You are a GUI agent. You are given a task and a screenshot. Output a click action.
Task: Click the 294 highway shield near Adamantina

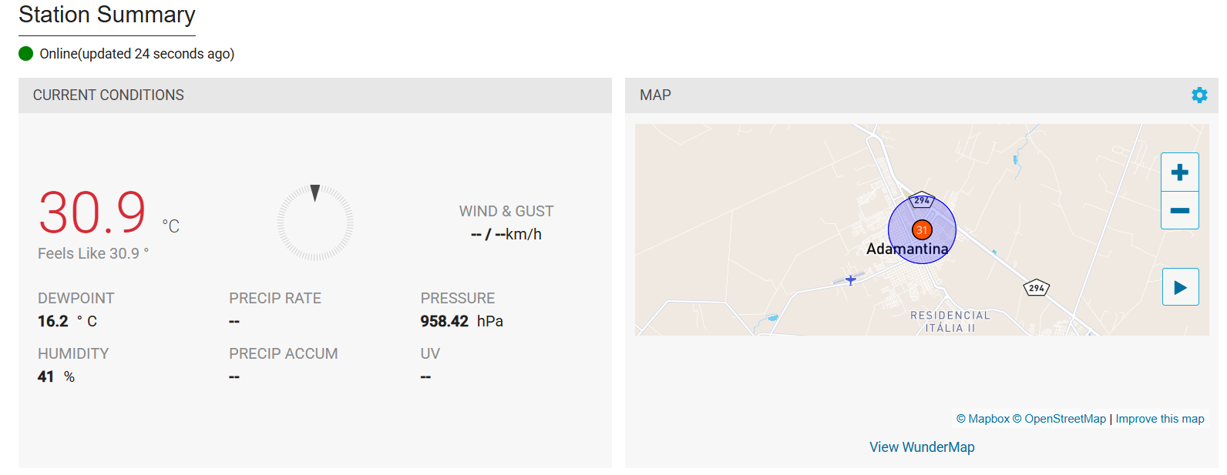click(922, 200)
